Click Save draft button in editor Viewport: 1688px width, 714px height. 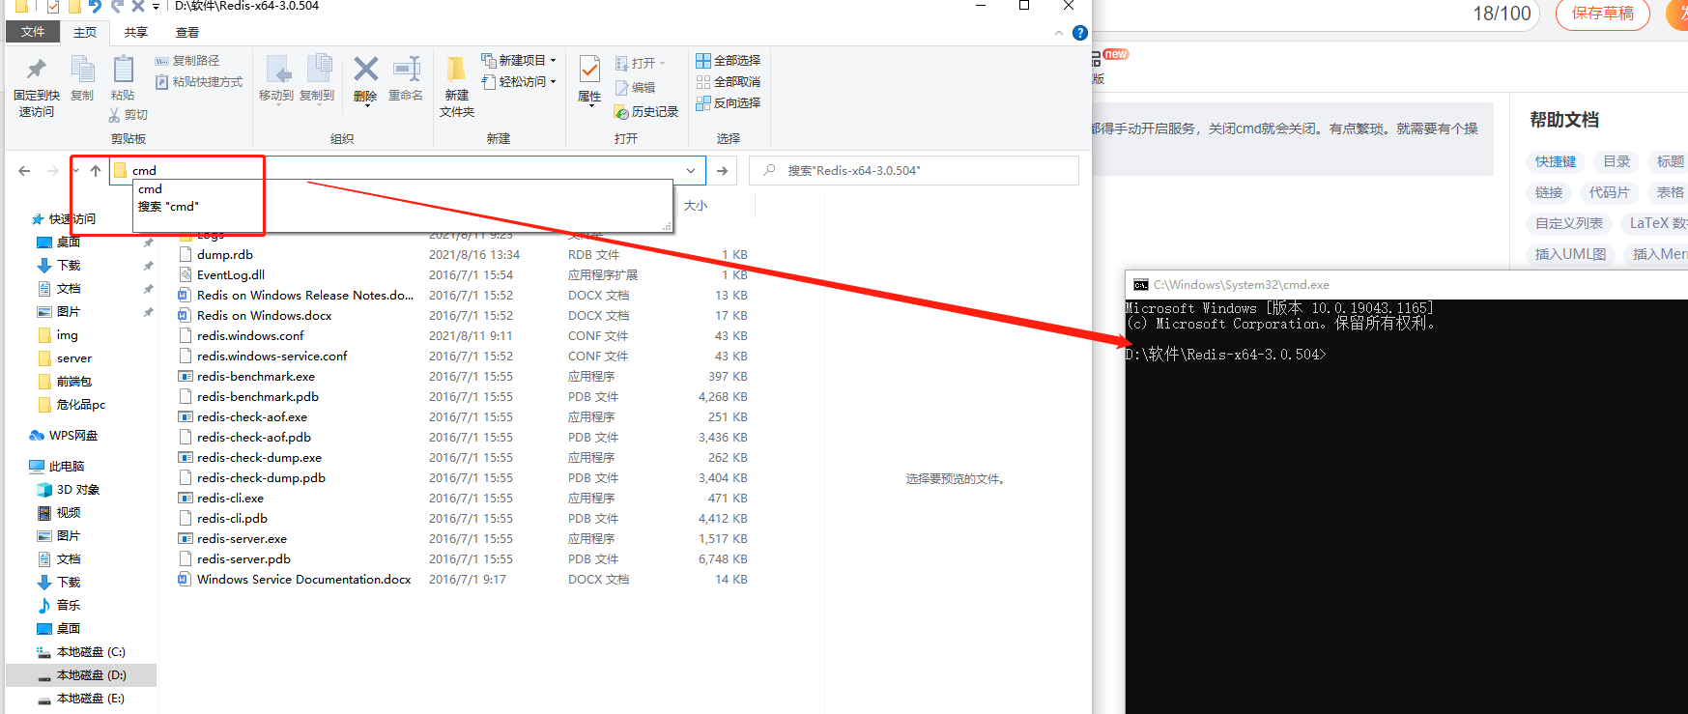[x=1602, y=14]
